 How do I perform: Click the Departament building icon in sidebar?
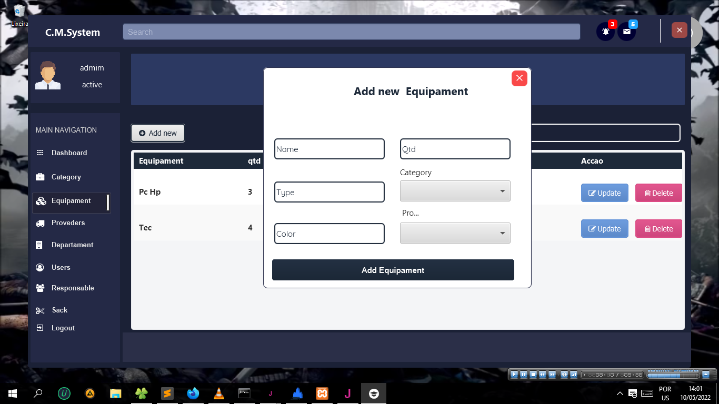point(39,245)
